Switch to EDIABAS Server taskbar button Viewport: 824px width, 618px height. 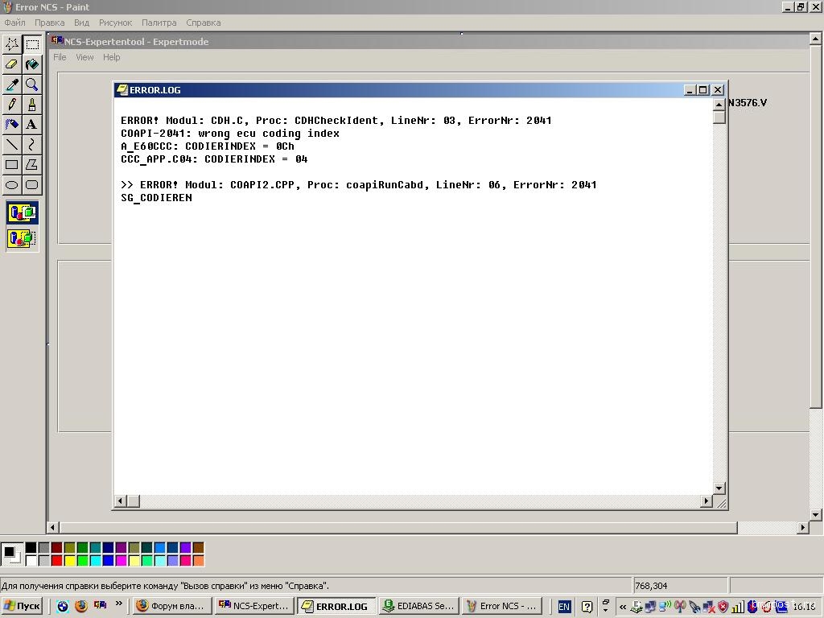(418, 606)
